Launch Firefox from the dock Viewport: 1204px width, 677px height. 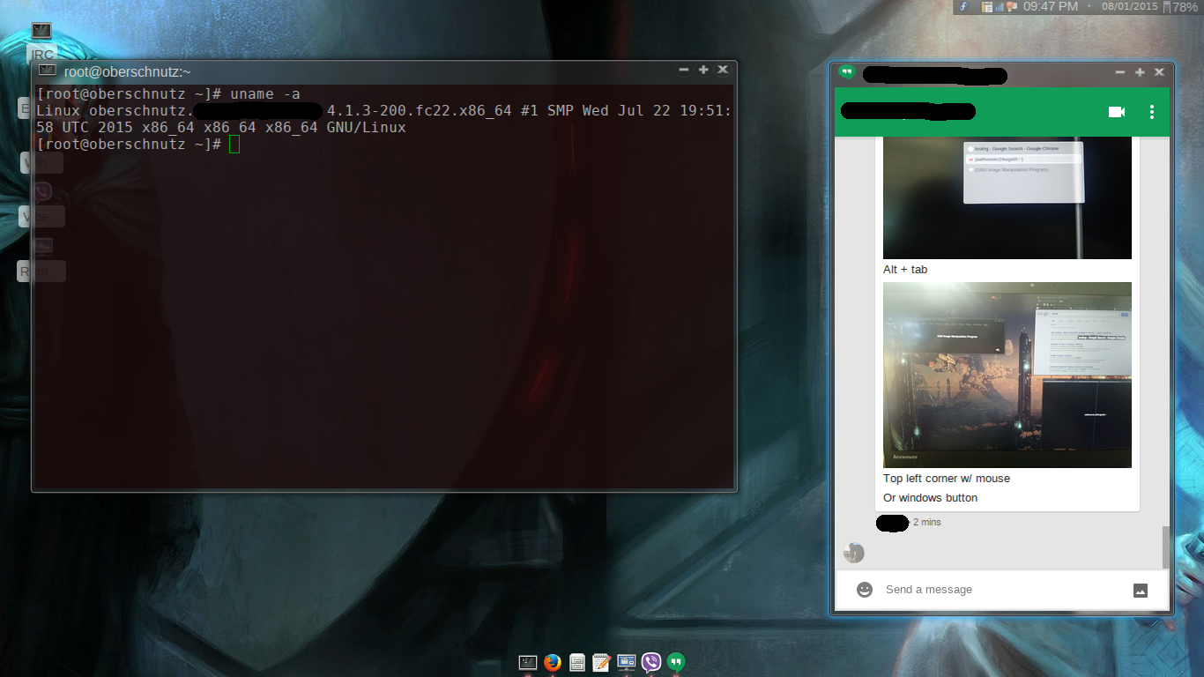coord(553,662)
